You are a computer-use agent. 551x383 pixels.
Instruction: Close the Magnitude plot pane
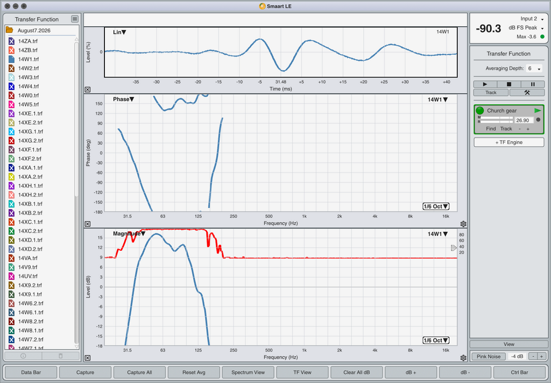(x=88, y=358)
